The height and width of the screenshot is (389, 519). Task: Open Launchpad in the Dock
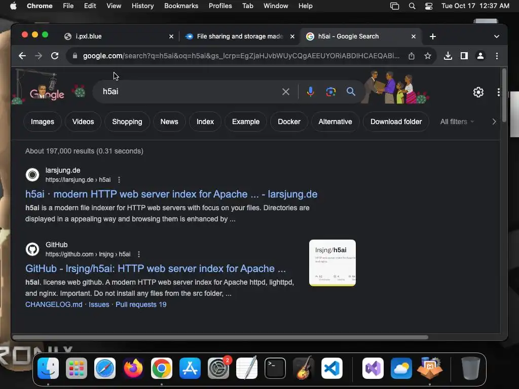coord(77,368)
